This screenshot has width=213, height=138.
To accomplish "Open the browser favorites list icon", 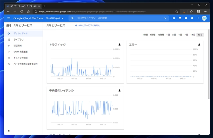I will tap(191, 12).
